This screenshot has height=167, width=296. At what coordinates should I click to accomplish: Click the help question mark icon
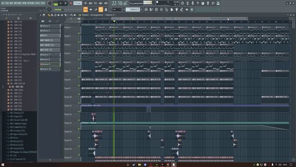point(197,3)
